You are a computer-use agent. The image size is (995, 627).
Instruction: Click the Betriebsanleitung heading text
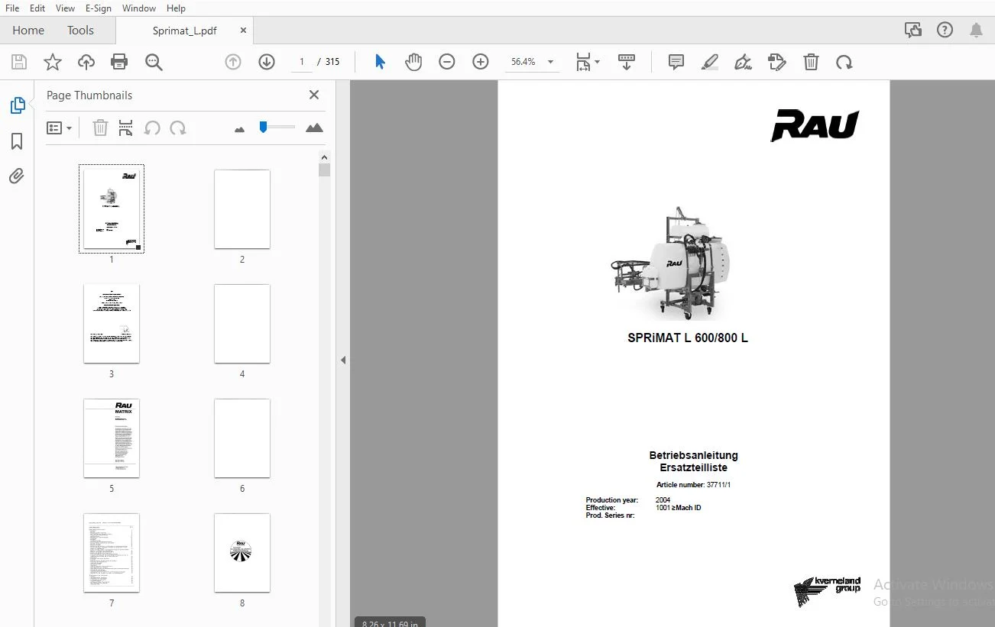(694, 455)
